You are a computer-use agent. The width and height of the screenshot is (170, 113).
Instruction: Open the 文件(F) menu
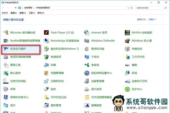click(x=5, y=13)
